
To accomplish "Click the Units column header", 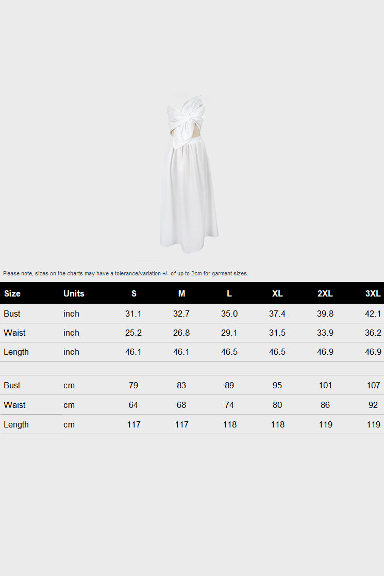I will (x=74, y=293).
